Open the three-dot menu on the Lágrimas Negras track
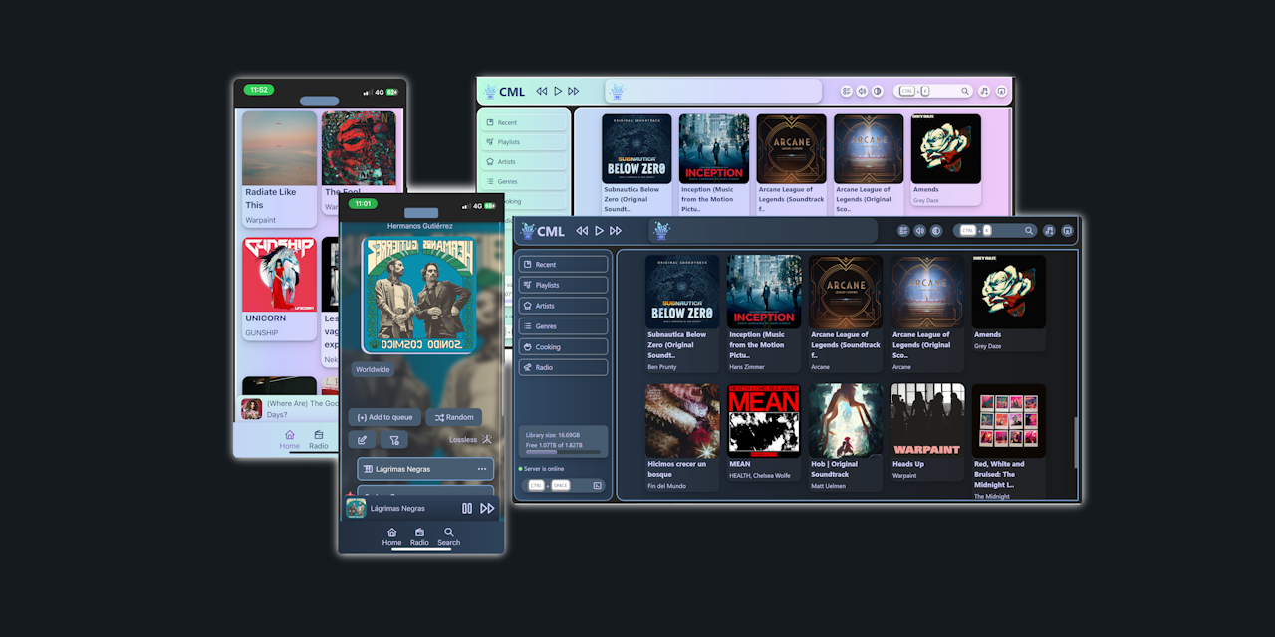Image resolution: width=1275 pixels, height=637 pixels. (x=482, y=469)
